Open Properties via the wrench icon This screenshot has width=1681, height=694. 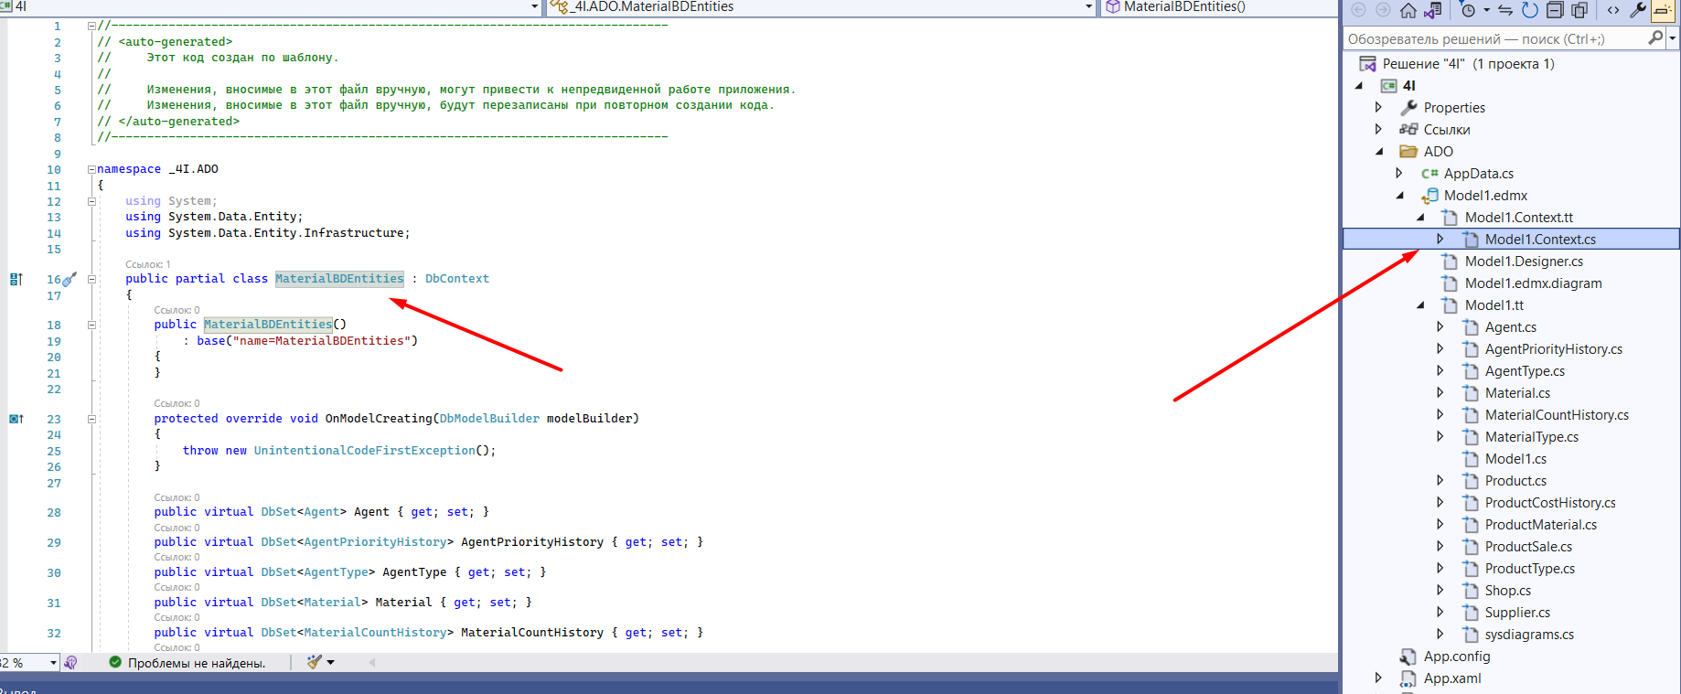click(1638, 10)
